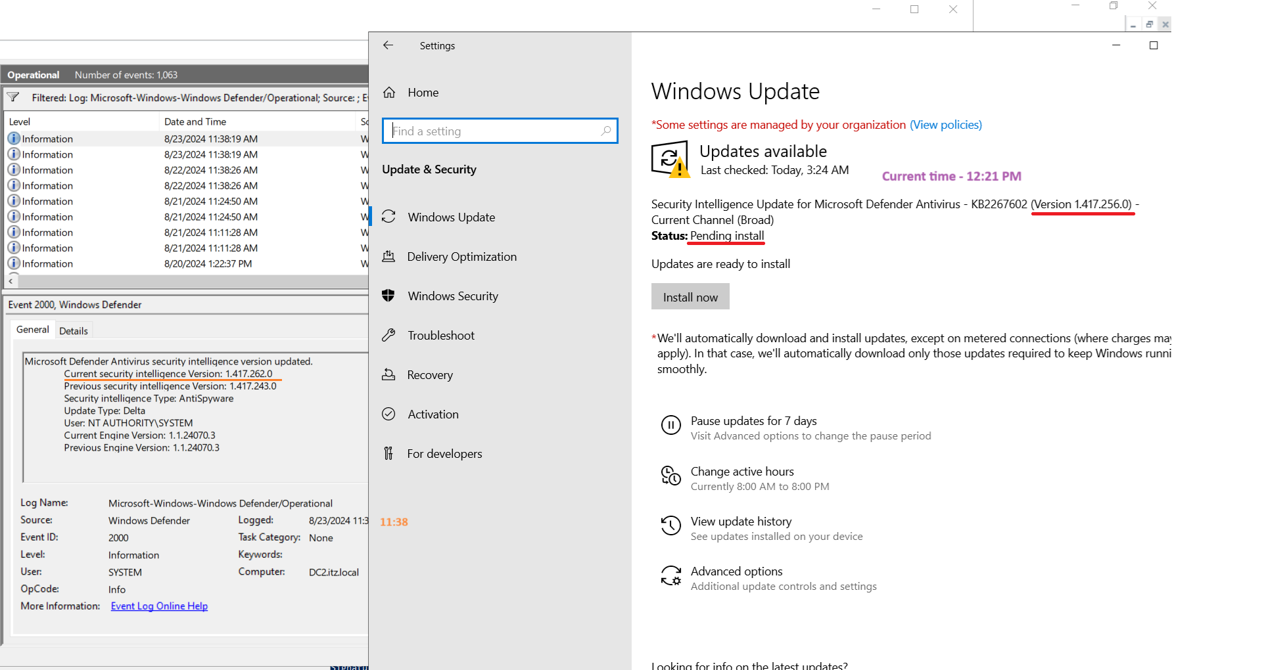1262x670 pixels.
Task: Click left arrow of event list horizontal scrollbar
Action: click(11, 281)
